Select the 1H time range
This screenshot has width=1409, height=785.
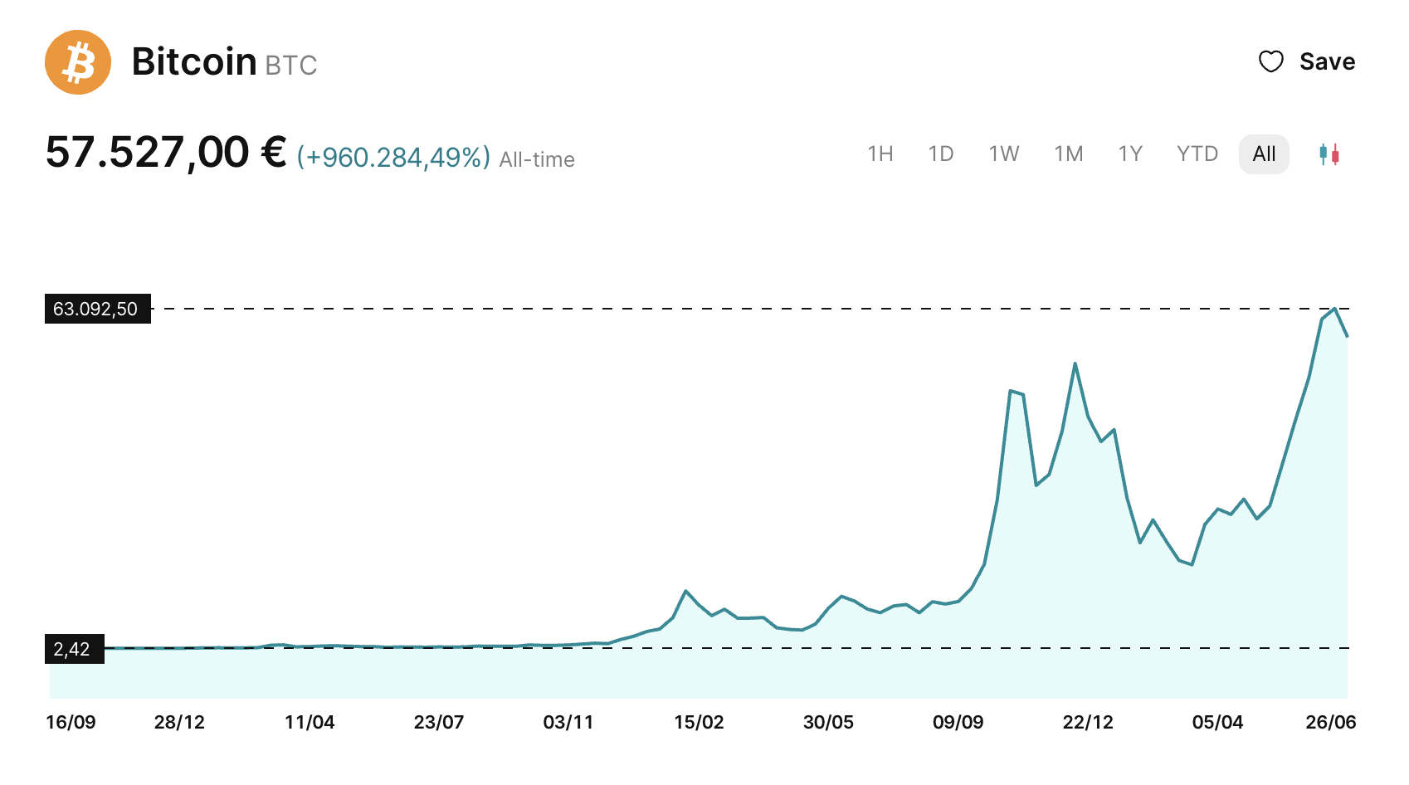coord(880,154)
